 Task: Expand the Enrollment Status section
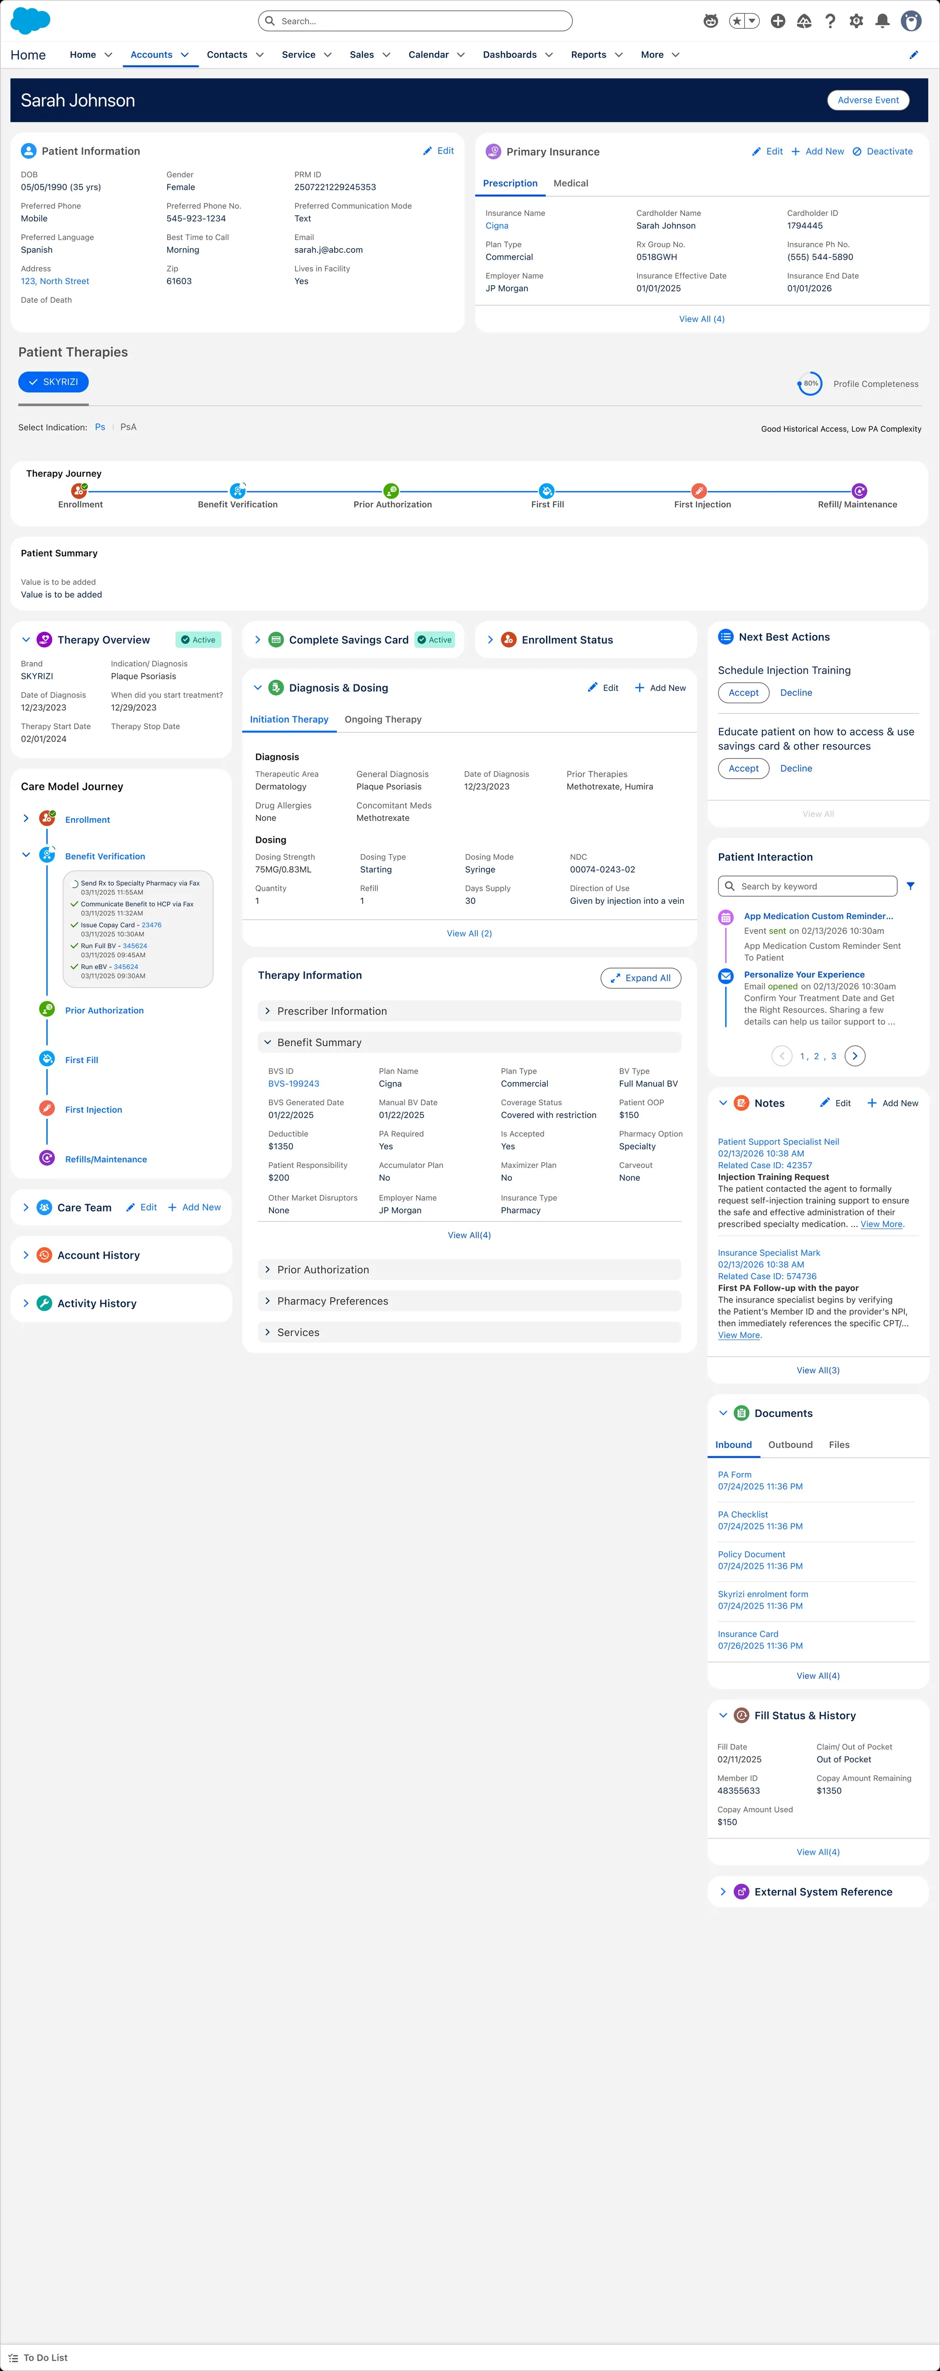coord(490,640)
